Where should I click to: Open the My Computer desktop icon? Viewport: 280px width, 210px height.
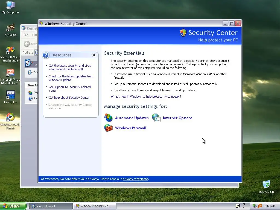10,7
